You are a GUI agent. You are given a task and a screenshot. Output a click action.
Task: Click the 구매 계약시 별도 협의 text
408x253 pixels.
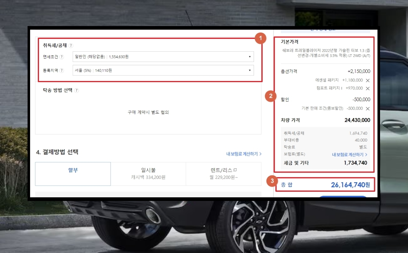148,112
